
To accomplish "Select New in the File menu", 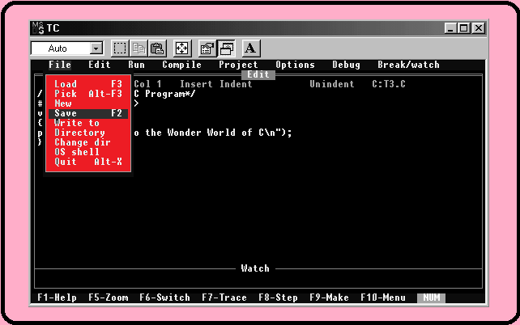I will tap(88, 103).
